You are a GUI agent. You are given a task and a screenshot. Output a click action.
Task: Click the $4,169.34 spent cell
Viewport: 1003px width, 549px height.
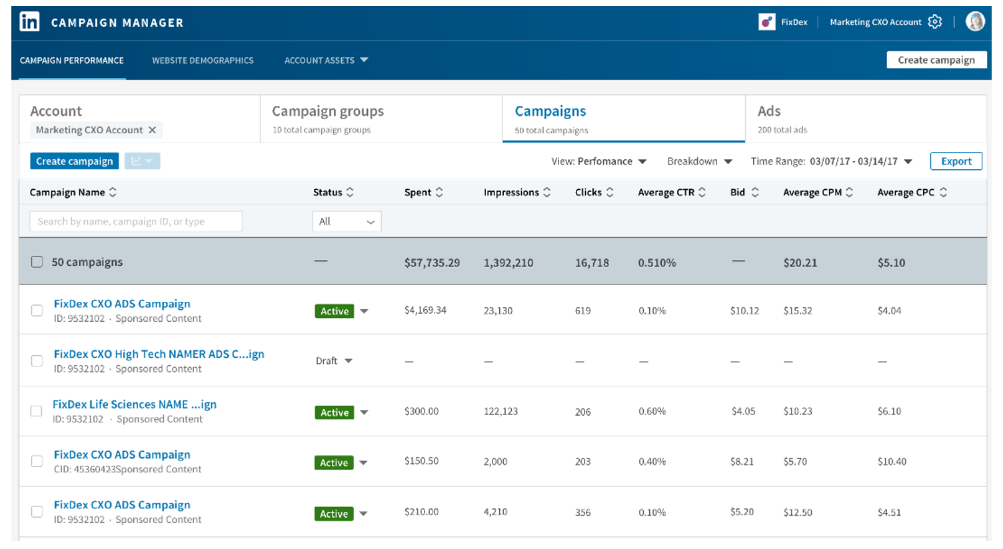(x=425, y=310)
